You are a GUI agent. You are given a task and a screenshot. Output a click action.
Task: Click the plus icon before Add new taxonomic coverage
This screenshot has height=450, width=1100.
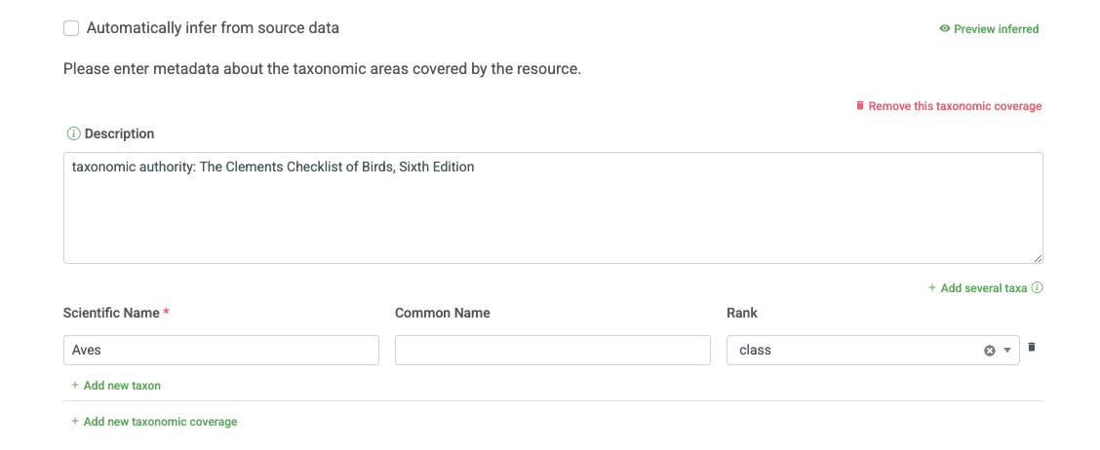tap(75, 422)
